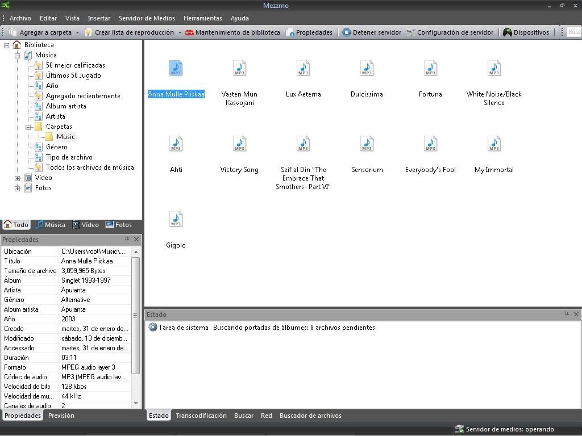Expand the Vídeo tree node
Screen dimensions: 582x436
tap(17, 179)
